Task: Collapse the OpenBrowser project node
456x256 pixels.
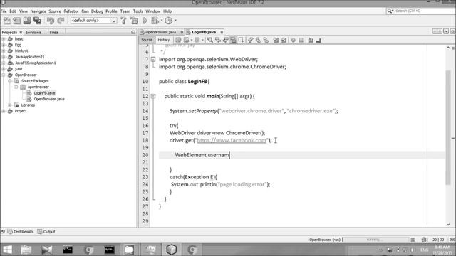Action: tap(4, 75)
